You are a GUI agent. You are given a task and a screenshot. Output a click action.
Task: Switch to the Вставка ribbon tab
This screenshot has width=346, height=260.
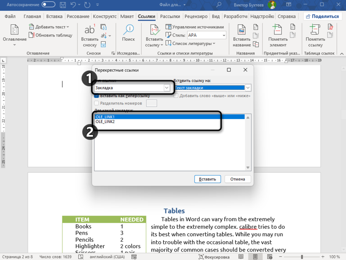click(x=54, y=17)
